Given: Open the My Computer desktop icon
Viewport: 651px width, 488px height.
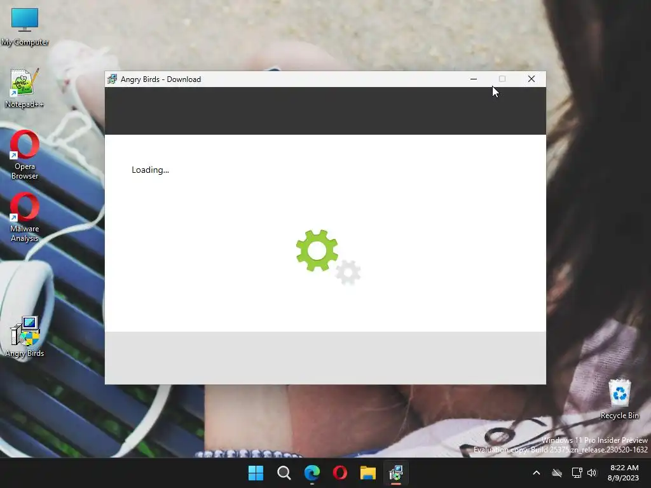Looking at the screenshot, I should pyautogui.click(x=25, y=27).
